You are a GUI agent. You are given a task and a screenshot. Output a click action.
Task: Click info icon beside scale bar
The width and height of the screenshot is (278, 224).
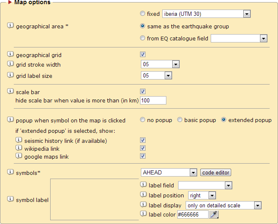10,92
